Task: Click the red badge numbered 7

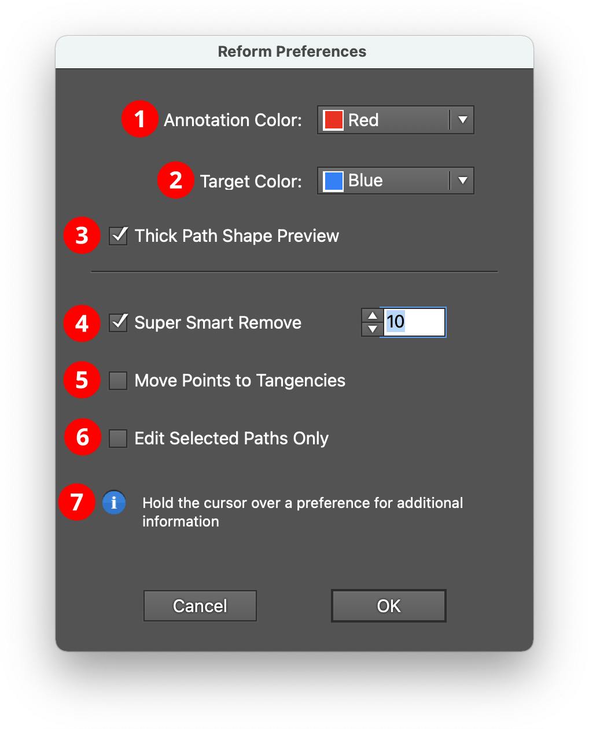Action: pyautogui.click(x=77, y=503)
